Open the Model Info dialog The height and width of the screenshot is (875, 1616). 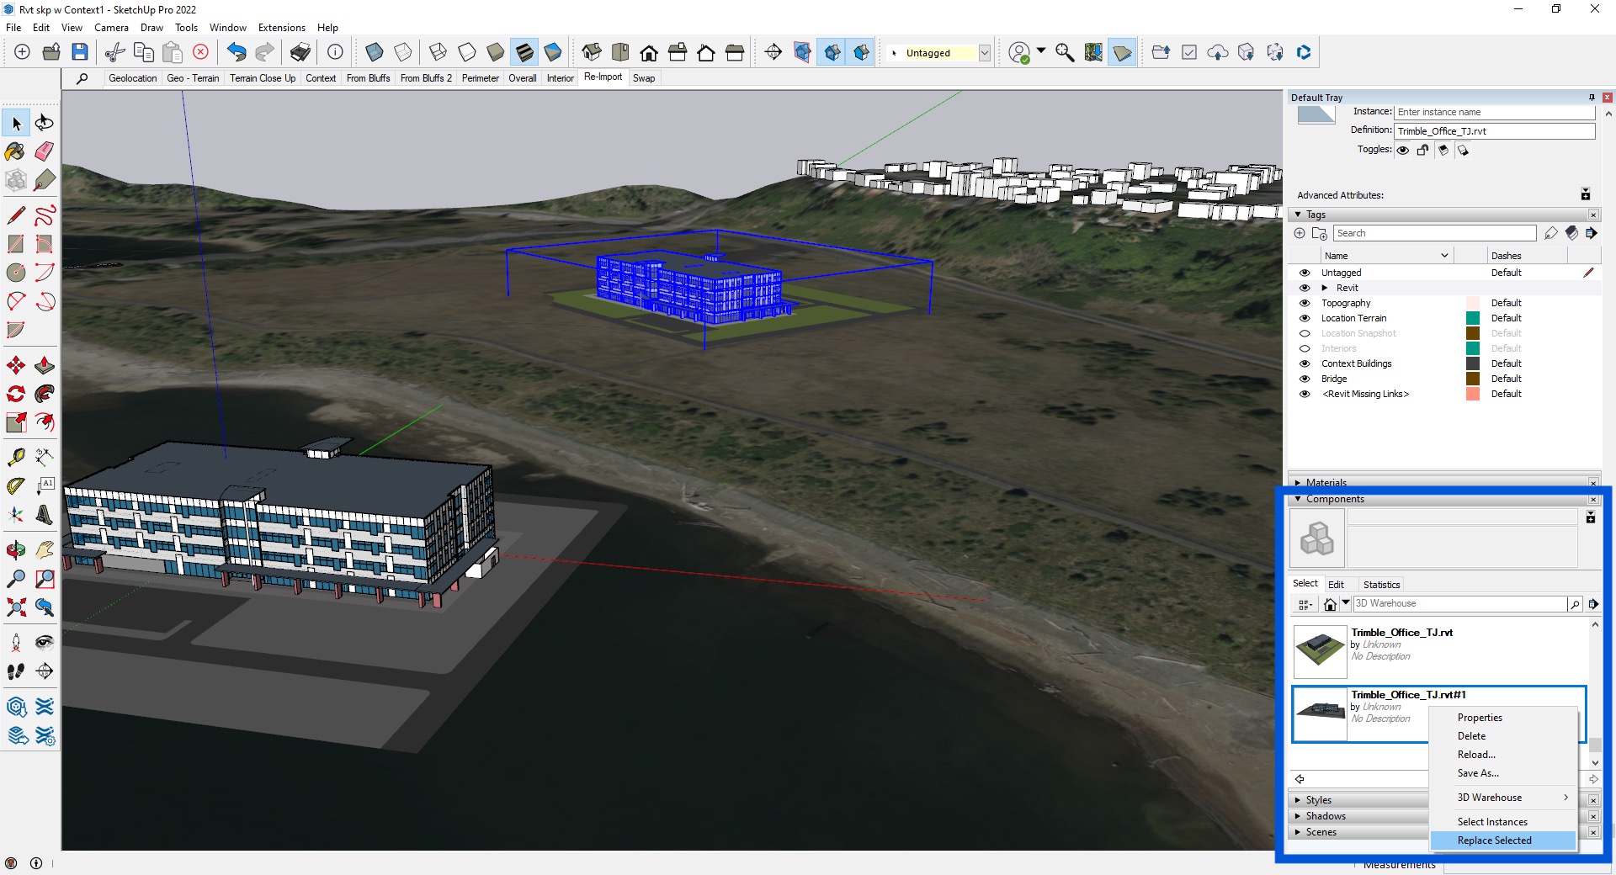pyautogui.click(x=336, y=52)
